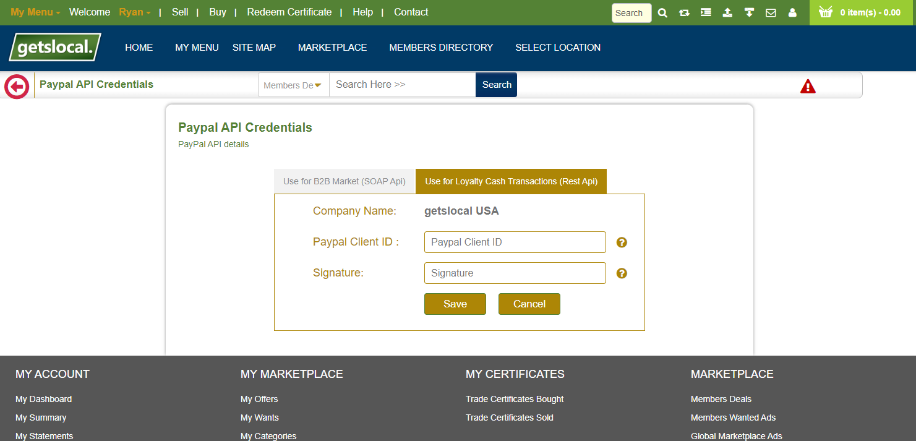
Task: Open Global Marketplace Ads footer link
Action: coord(737,436)
